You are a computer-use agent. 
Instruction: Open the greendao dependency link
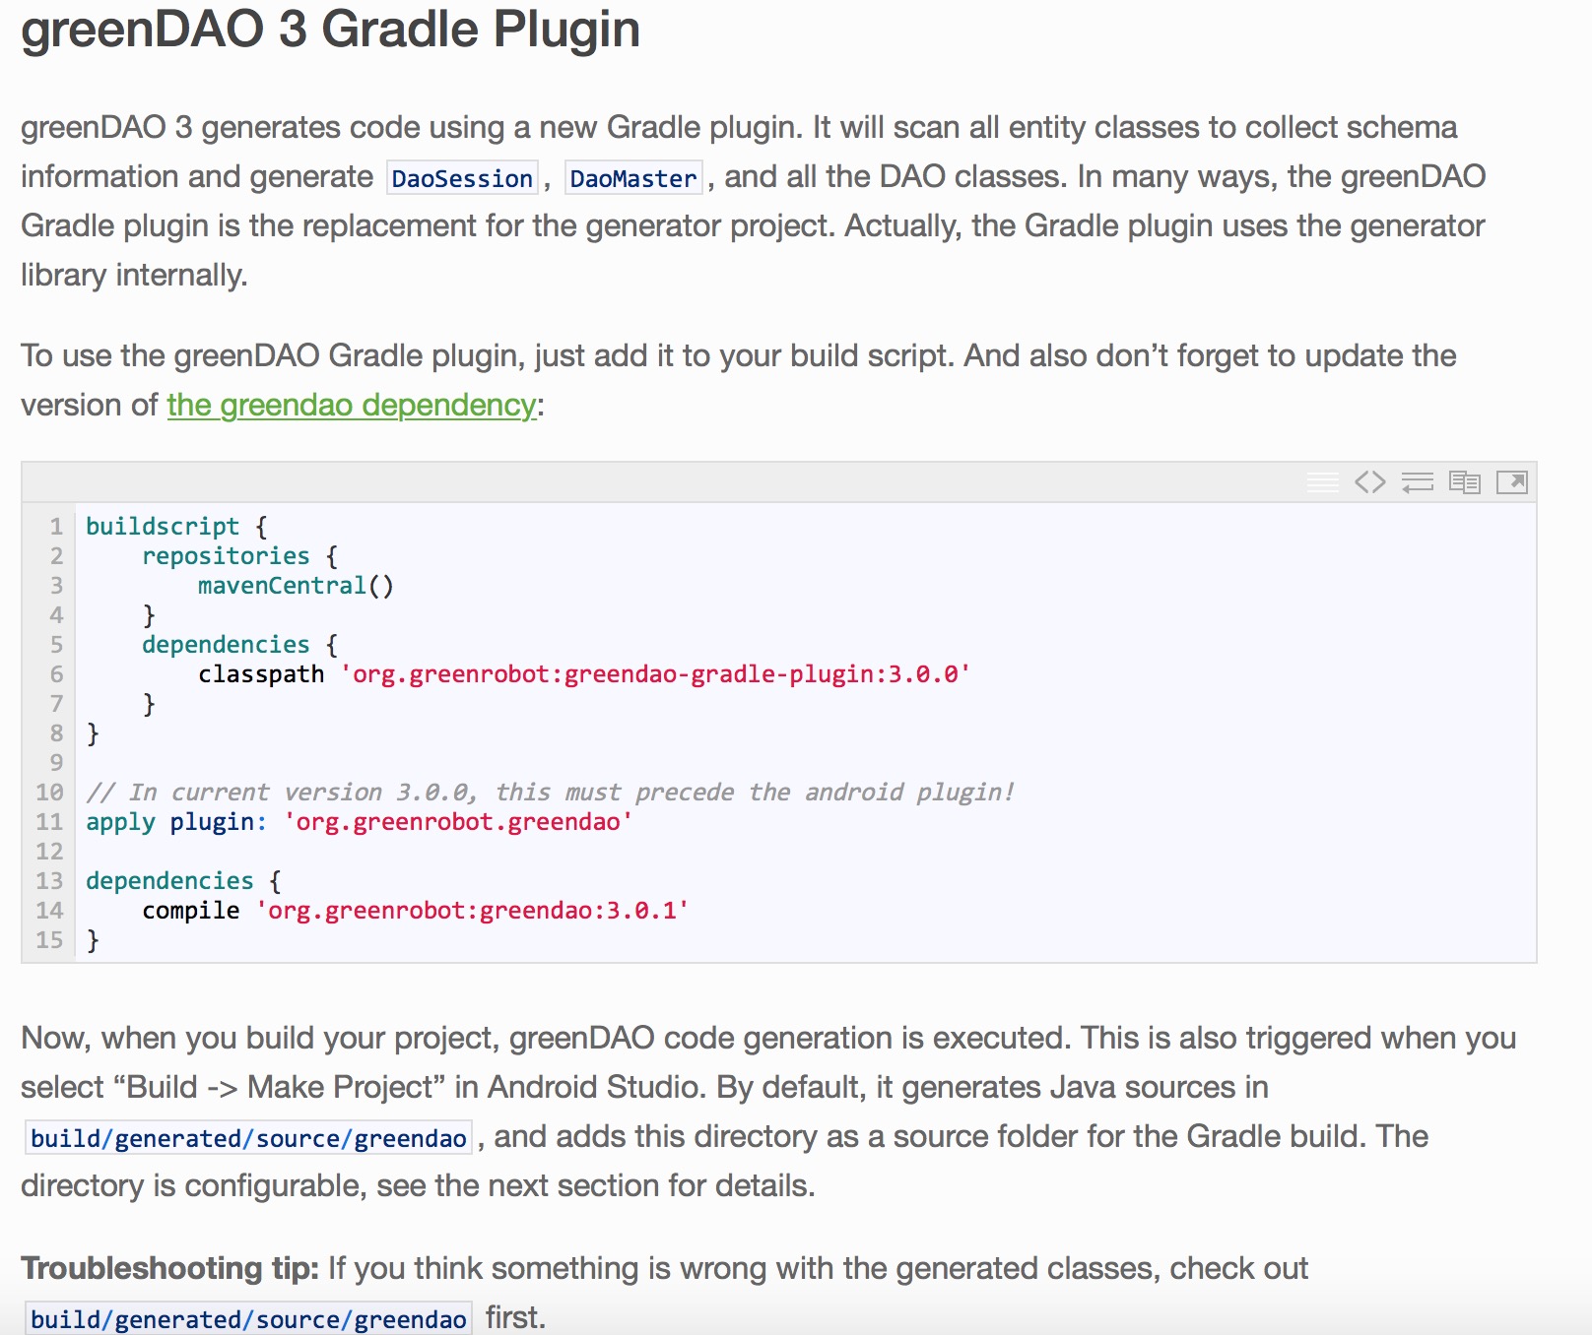352,406
